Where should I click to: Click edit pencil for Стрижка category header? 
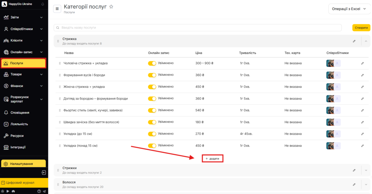[354, 41]
